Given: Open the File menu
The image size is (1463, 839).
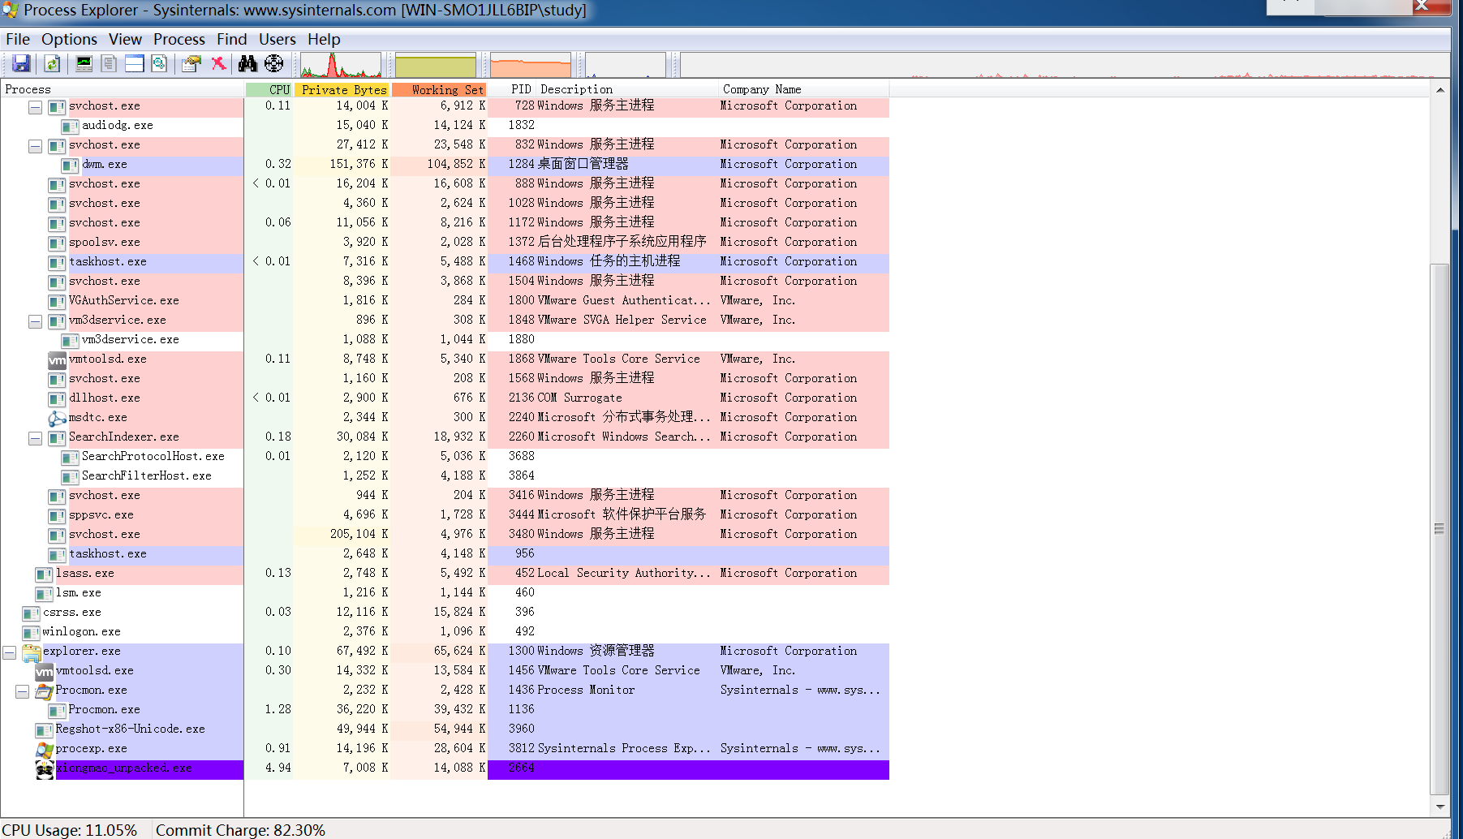Looking at the screenshot, I should [x=18, y=39].
